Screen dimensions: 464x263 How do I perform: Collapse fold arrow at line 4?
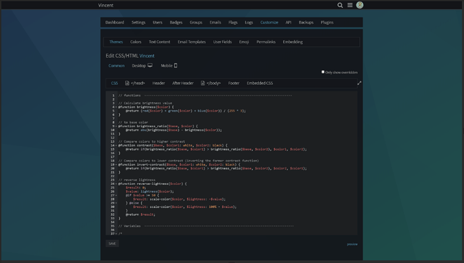point(116,107)
